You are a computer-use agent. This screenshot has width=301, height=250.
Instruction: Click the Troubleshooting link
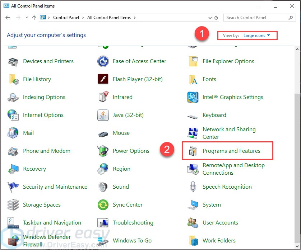pos(133,223)
